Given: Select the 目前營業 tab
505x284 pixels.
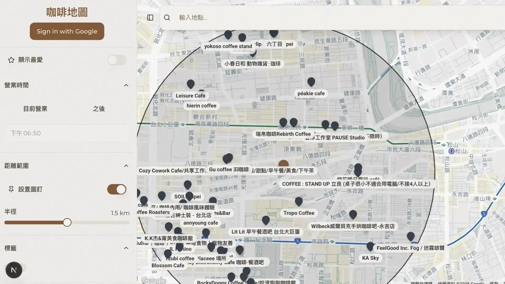Looking at the screenshot, I should point(35,109).
